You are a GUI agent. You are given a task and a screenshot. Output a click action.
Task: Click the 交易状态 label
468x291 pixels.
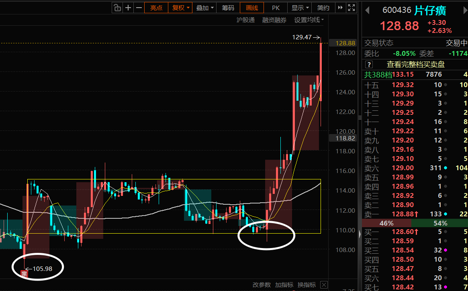(x=379, y=43)
